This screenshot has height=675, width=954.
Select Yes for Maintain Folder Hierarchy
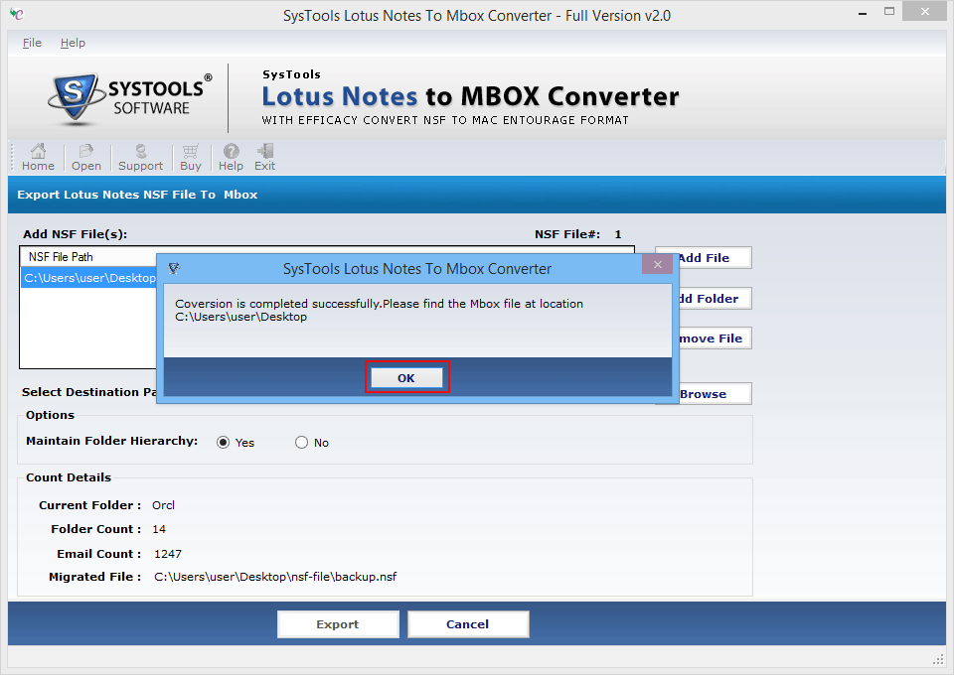pyautogui.click(x=224, y=443)
